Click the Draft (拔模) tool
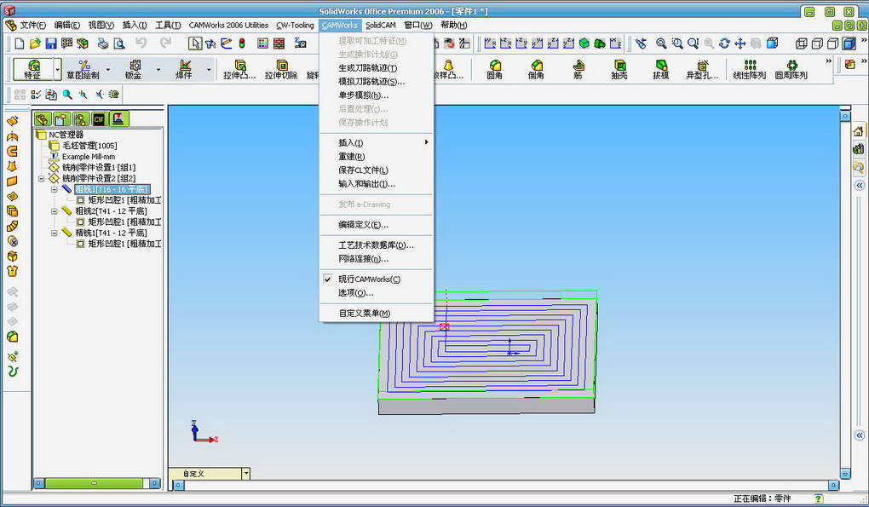This screenshot has height=507, width=869. (660, 69)
